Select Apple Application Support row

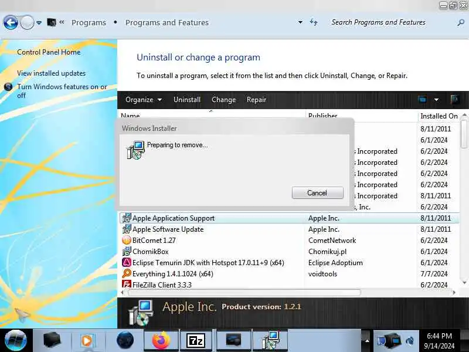pos(289,218)
